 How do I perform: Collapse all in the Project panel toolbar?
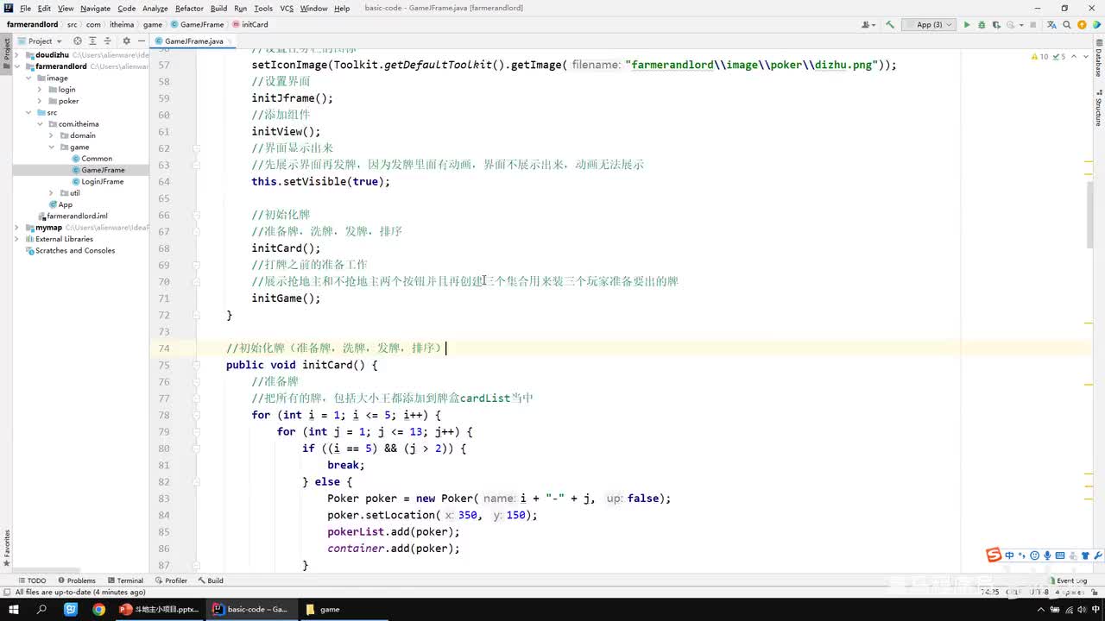point(107,41)
